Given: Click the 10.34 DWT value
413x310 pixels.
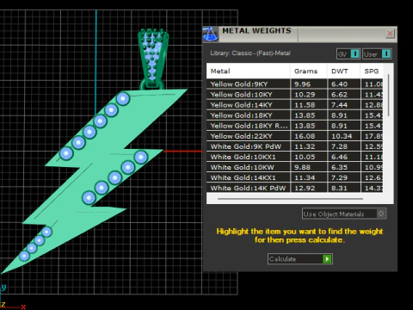Looking at the screenshot, I should tap(342, 136).
